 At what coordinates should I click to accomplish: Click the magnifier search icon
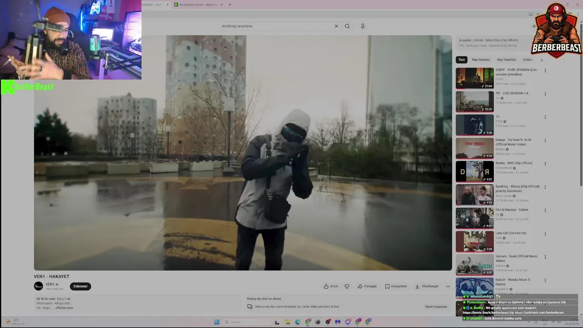[347, 26]
